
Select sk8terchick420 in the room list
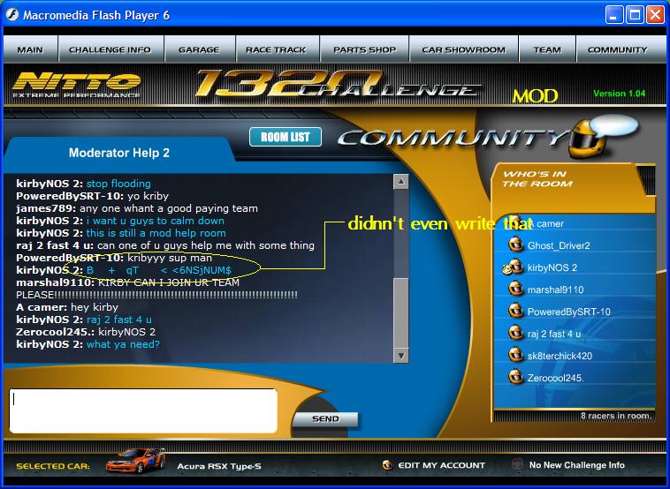pos(560,357)
